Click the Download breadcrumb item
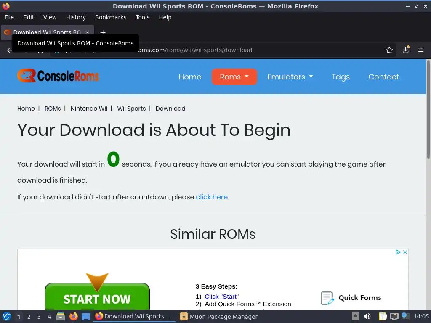The width and height of the screenshot is (431, 323). (x=170, y=109)
